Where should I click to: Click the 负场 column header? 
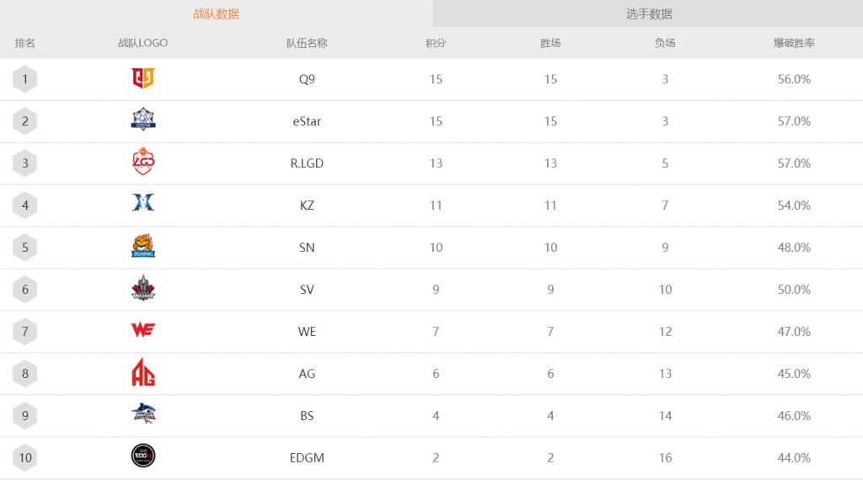click(x=665, y=43)
